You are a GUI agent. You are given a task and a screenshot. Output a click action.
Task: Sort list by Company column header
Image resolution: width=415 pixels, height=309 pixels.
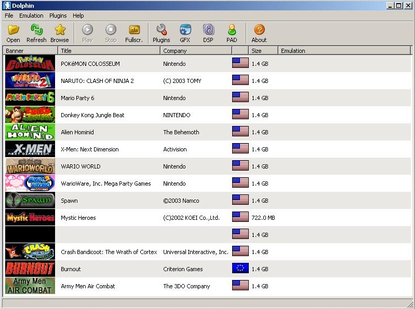pyautogui.click(x=196, y=51)
